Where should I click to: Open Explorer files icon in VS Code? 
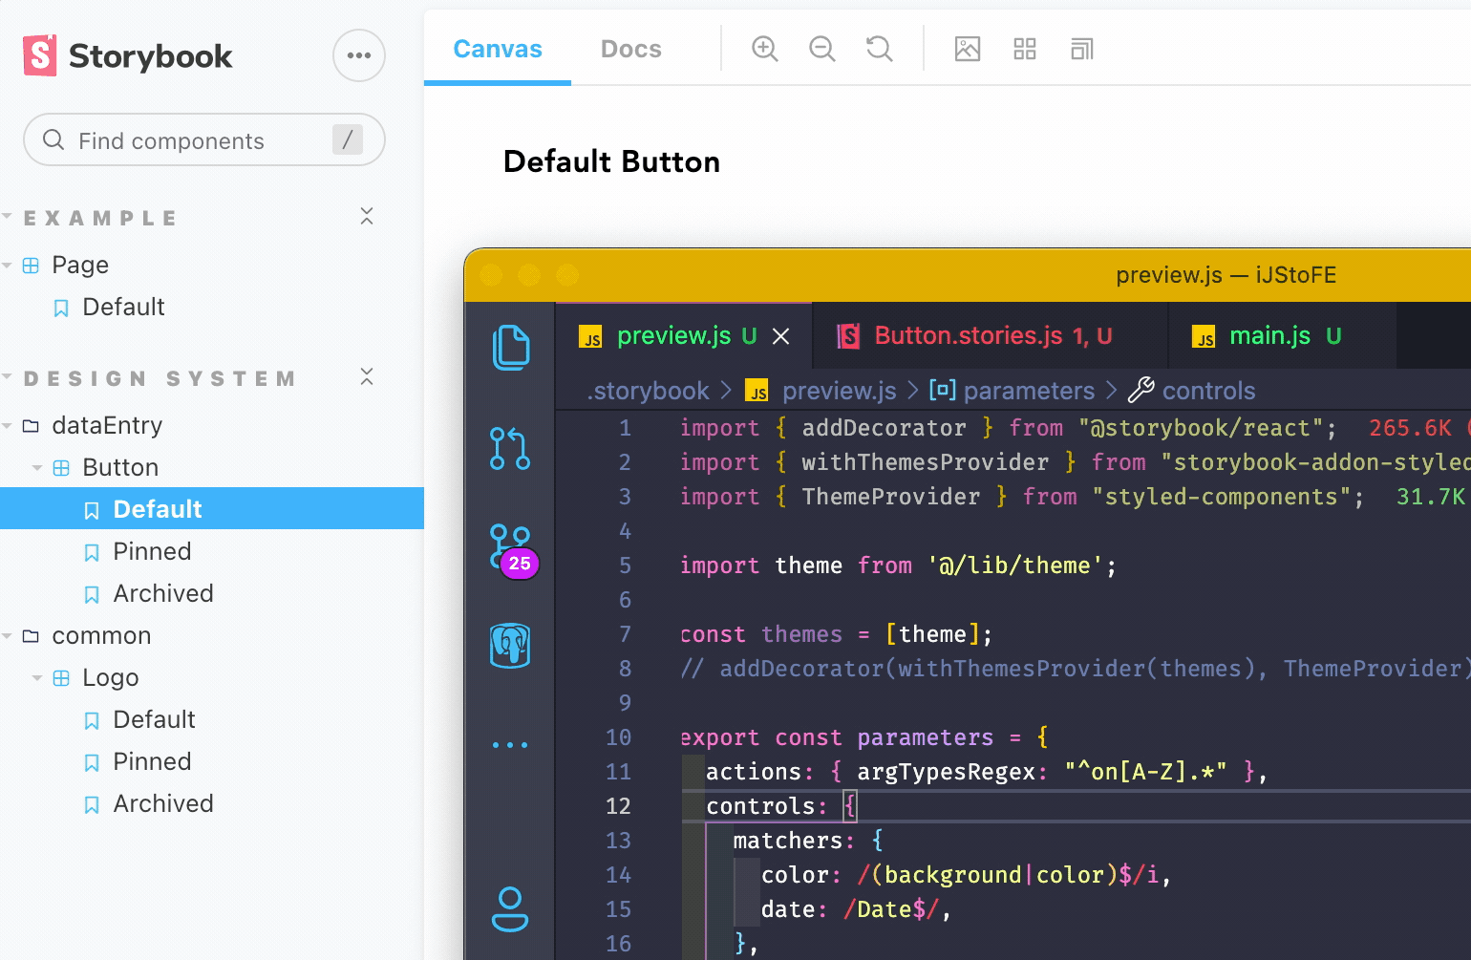[x=511, y=348]
